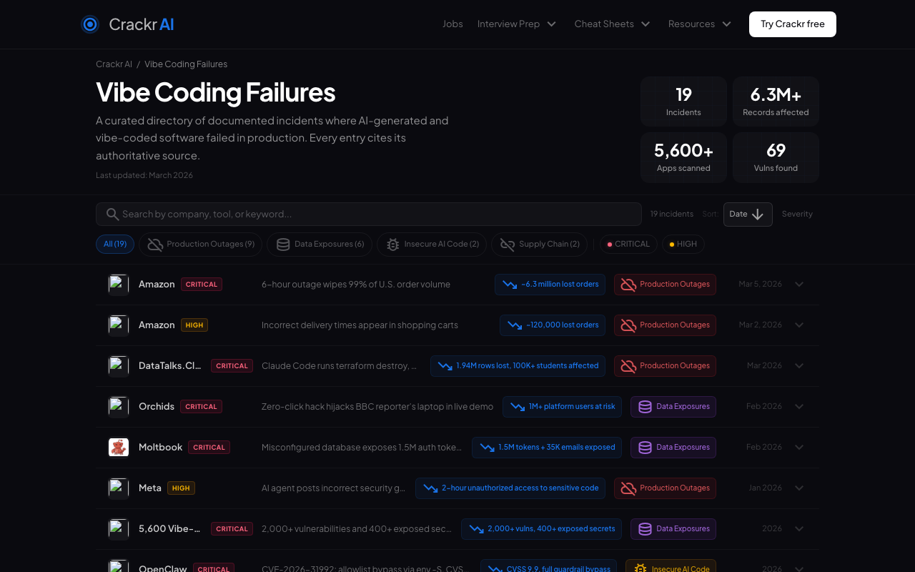The image size is (915, 572).
Task: Click the Vibe Coding Failures breadcrumb link
Action: (x=186, y=64)
